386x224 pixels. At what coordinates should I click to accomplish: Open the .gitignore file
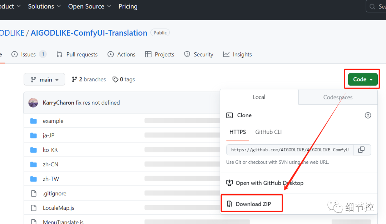click(54, 193)
